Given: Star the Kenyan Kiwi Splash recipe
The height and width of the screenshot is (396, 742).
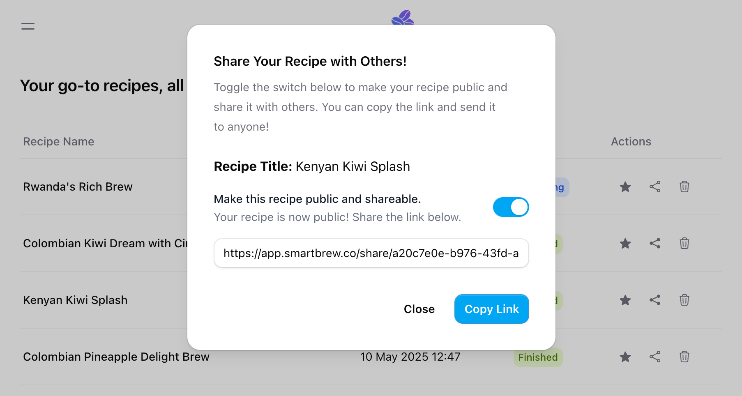Looking at the screenshot, I should point(625,300).
